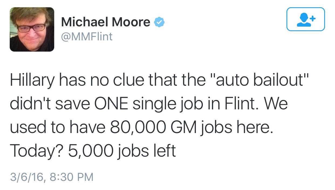Open the Michael Moore display name
Viewport: 335px width, 190px height.
pyautogui.click(x=105, y=22)
